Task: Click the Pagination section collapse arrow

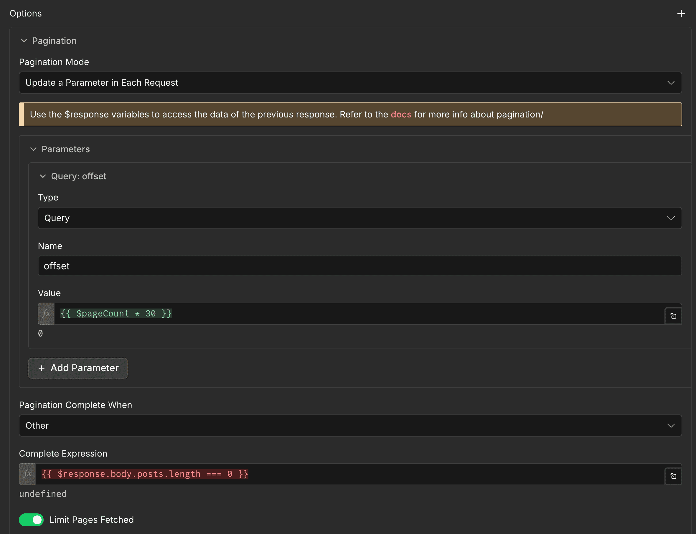Action: point(24,41)
